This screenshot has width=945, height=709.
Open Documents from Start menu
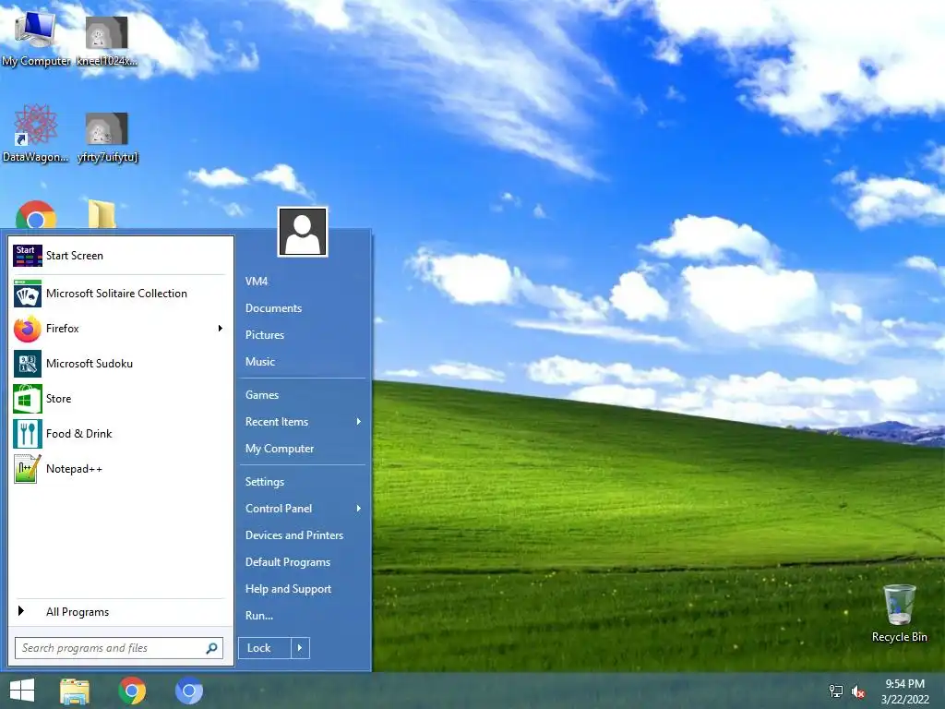[x=273, y=308]
